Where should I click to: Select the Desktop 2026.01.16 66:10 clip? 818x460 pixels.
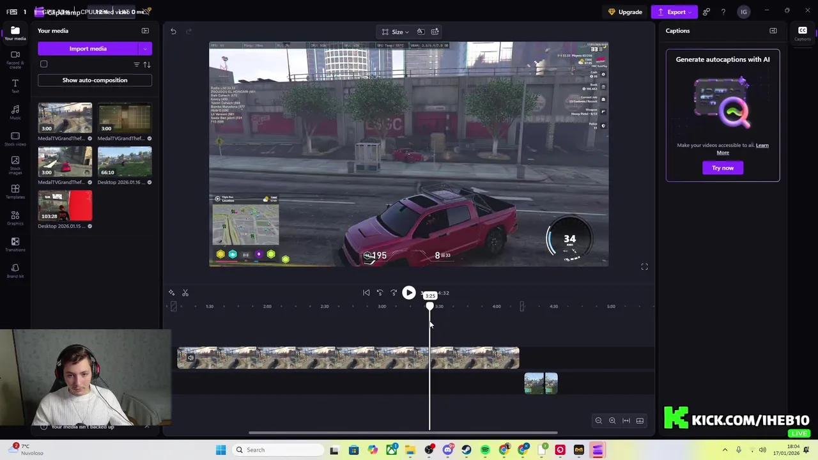pyautogui.click(x=125, y=162)
